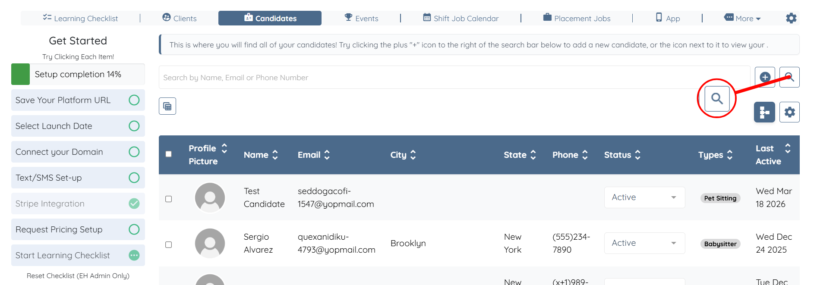
Task: Mark Save Your Platform URL circle complete
Action: [x=134, y=100]
